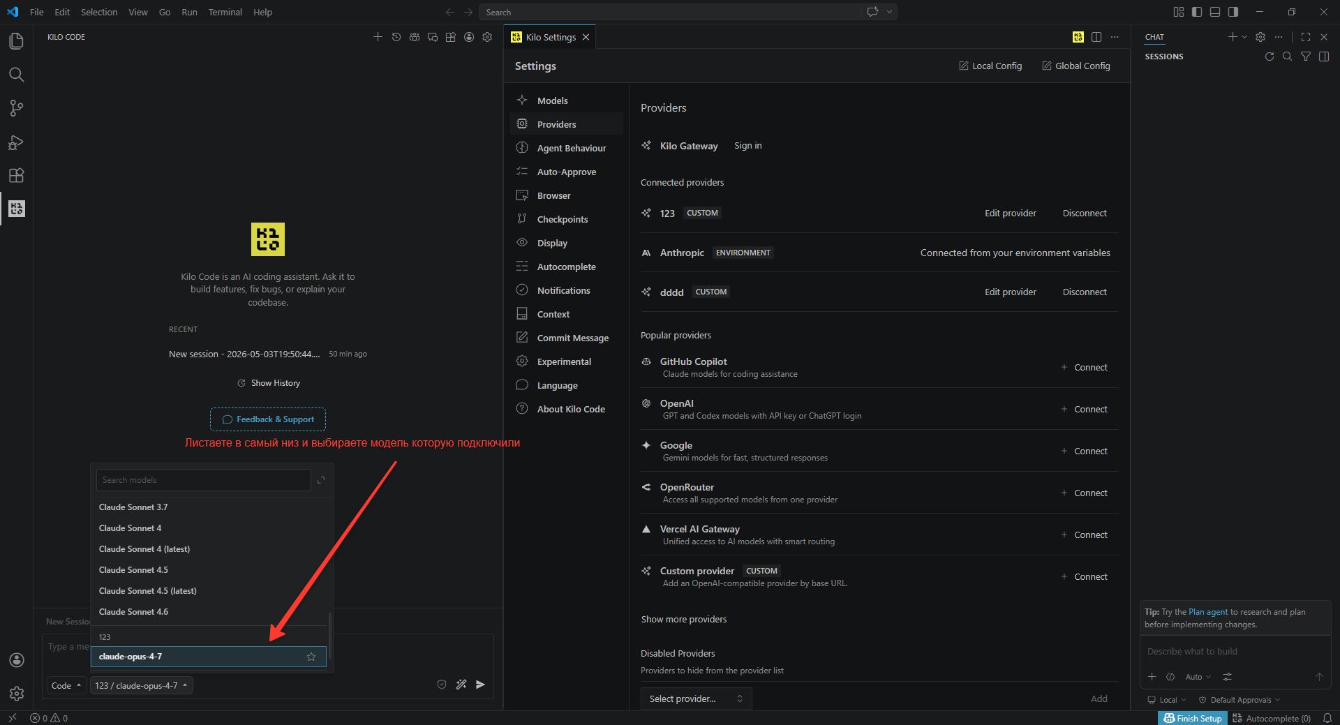Open the Kilo Code profile icon
1340x725 pixels.
[x=469, y=37]
